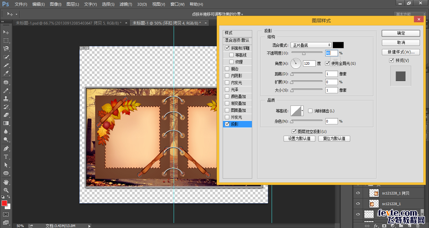This screenshot has height=228, width=429.
Task: Open the 图层 menu
Action: [73, 4]
